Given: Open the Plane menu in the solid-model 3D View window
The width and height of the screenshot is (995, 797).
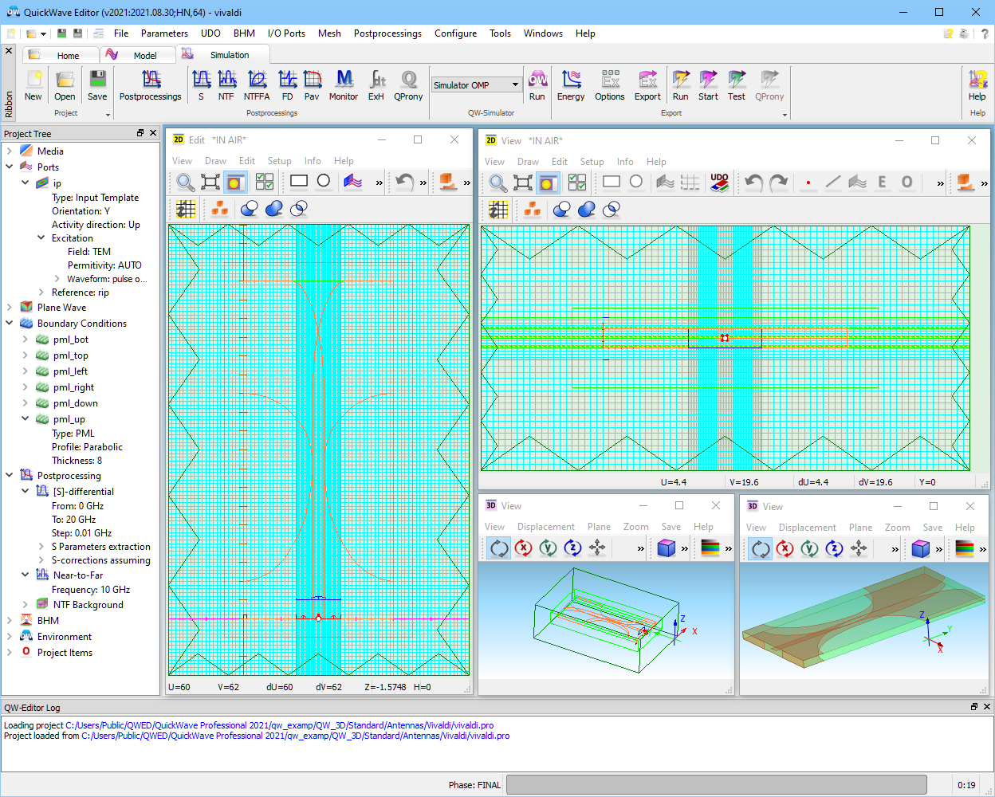Looking at the screenshot, I should 860,528.
